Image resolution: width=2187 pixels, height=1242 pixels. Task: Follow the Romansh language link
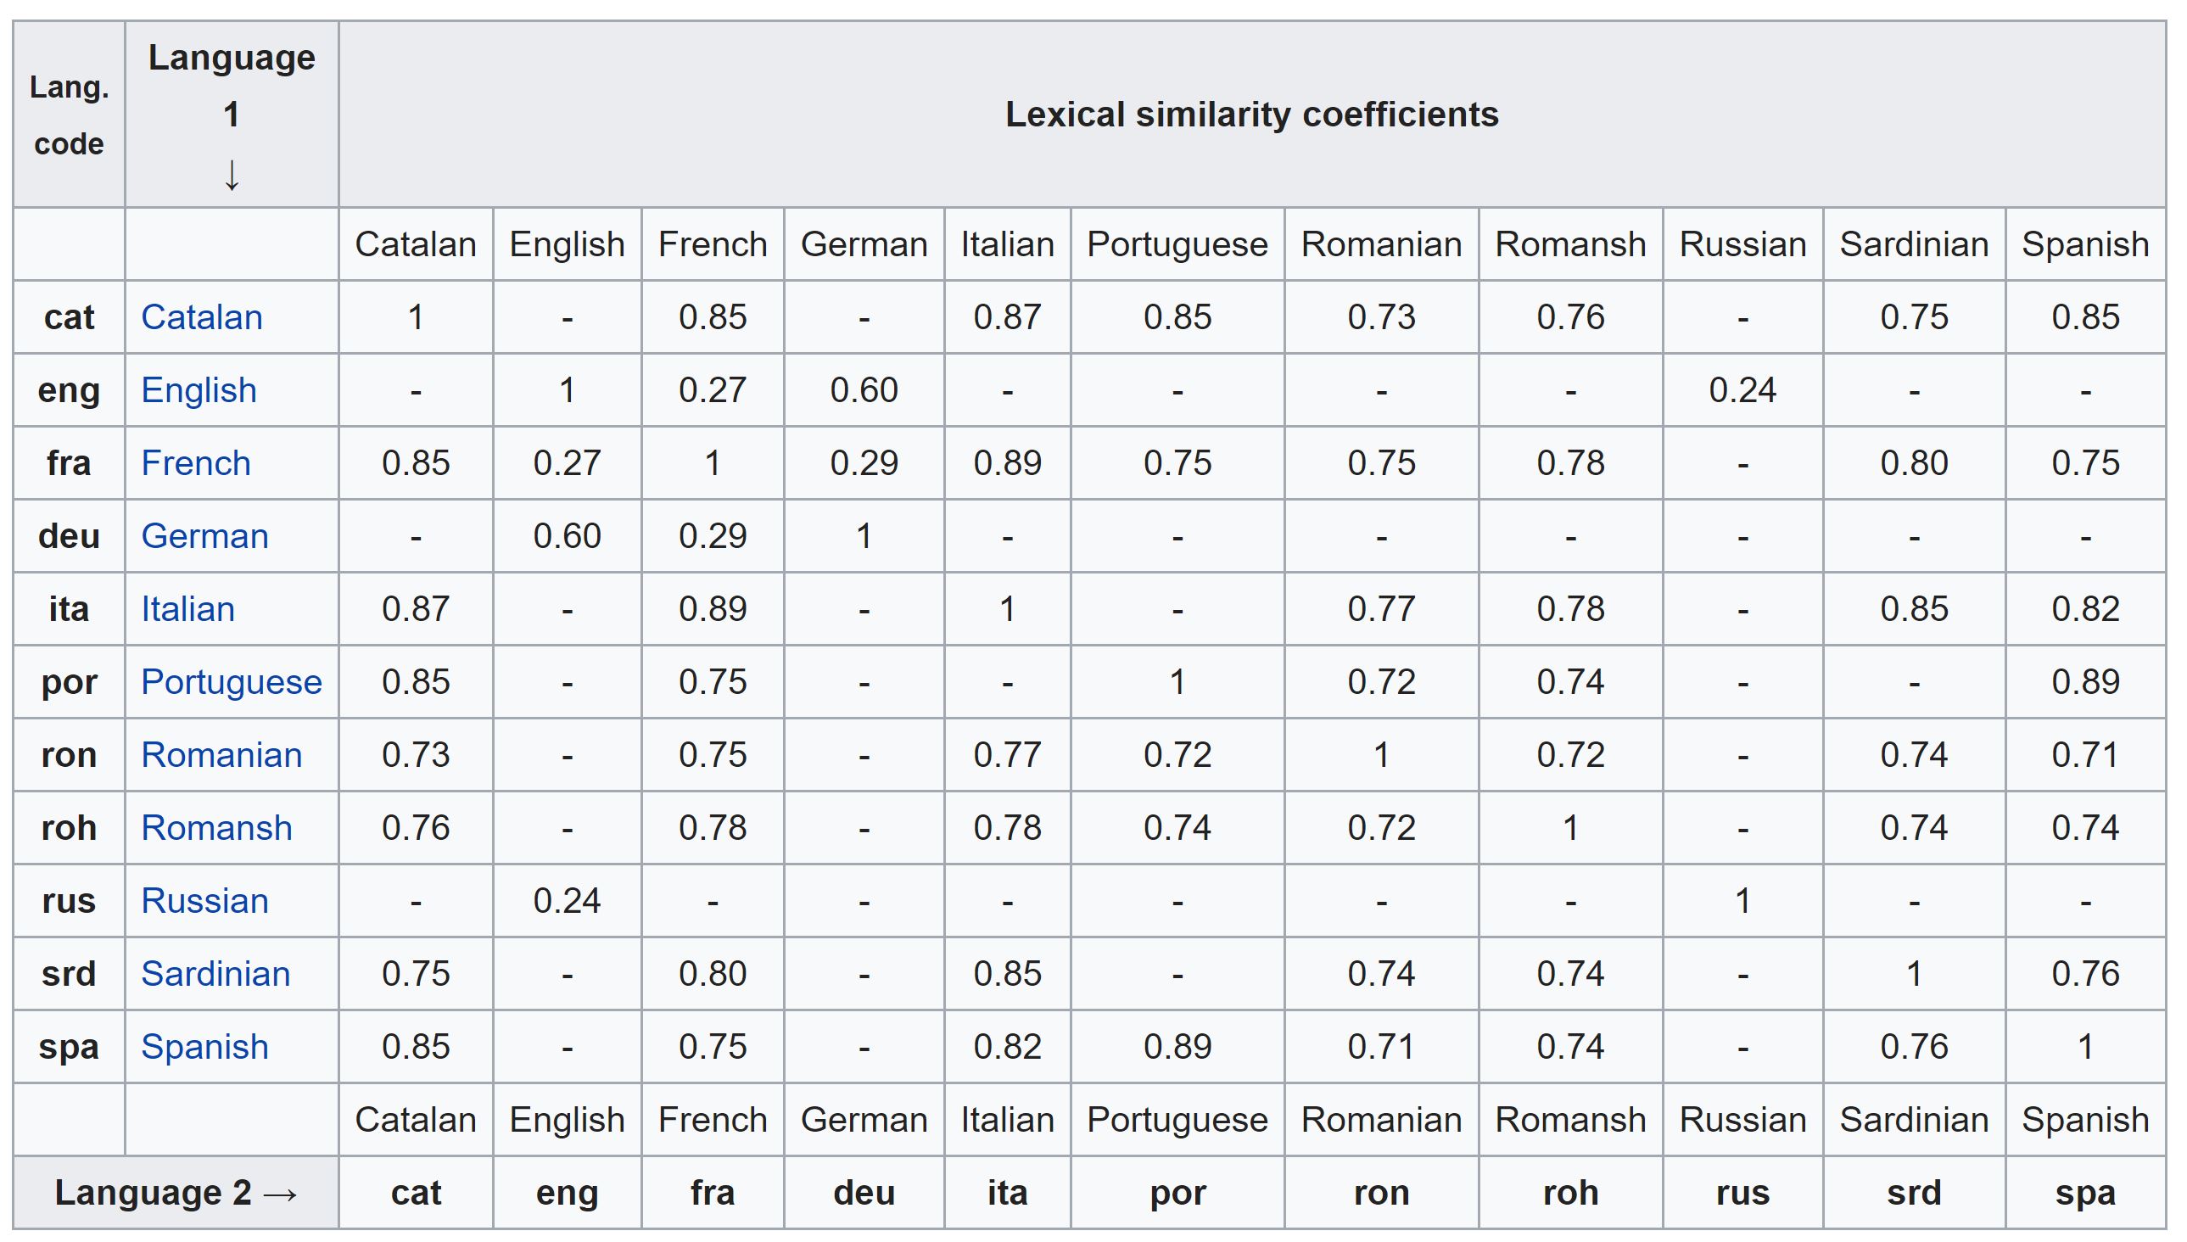tap(216, 828)
